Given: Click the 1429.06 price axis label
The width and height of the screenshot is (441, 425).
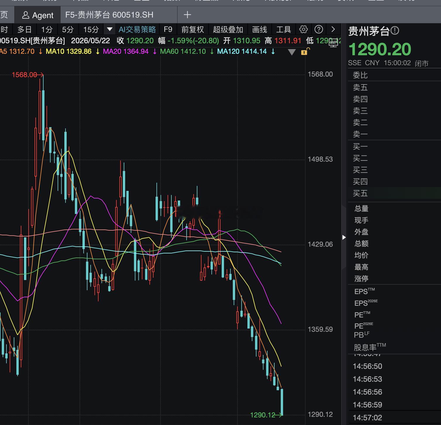Looking at the screenshot, I should point(320,244).
